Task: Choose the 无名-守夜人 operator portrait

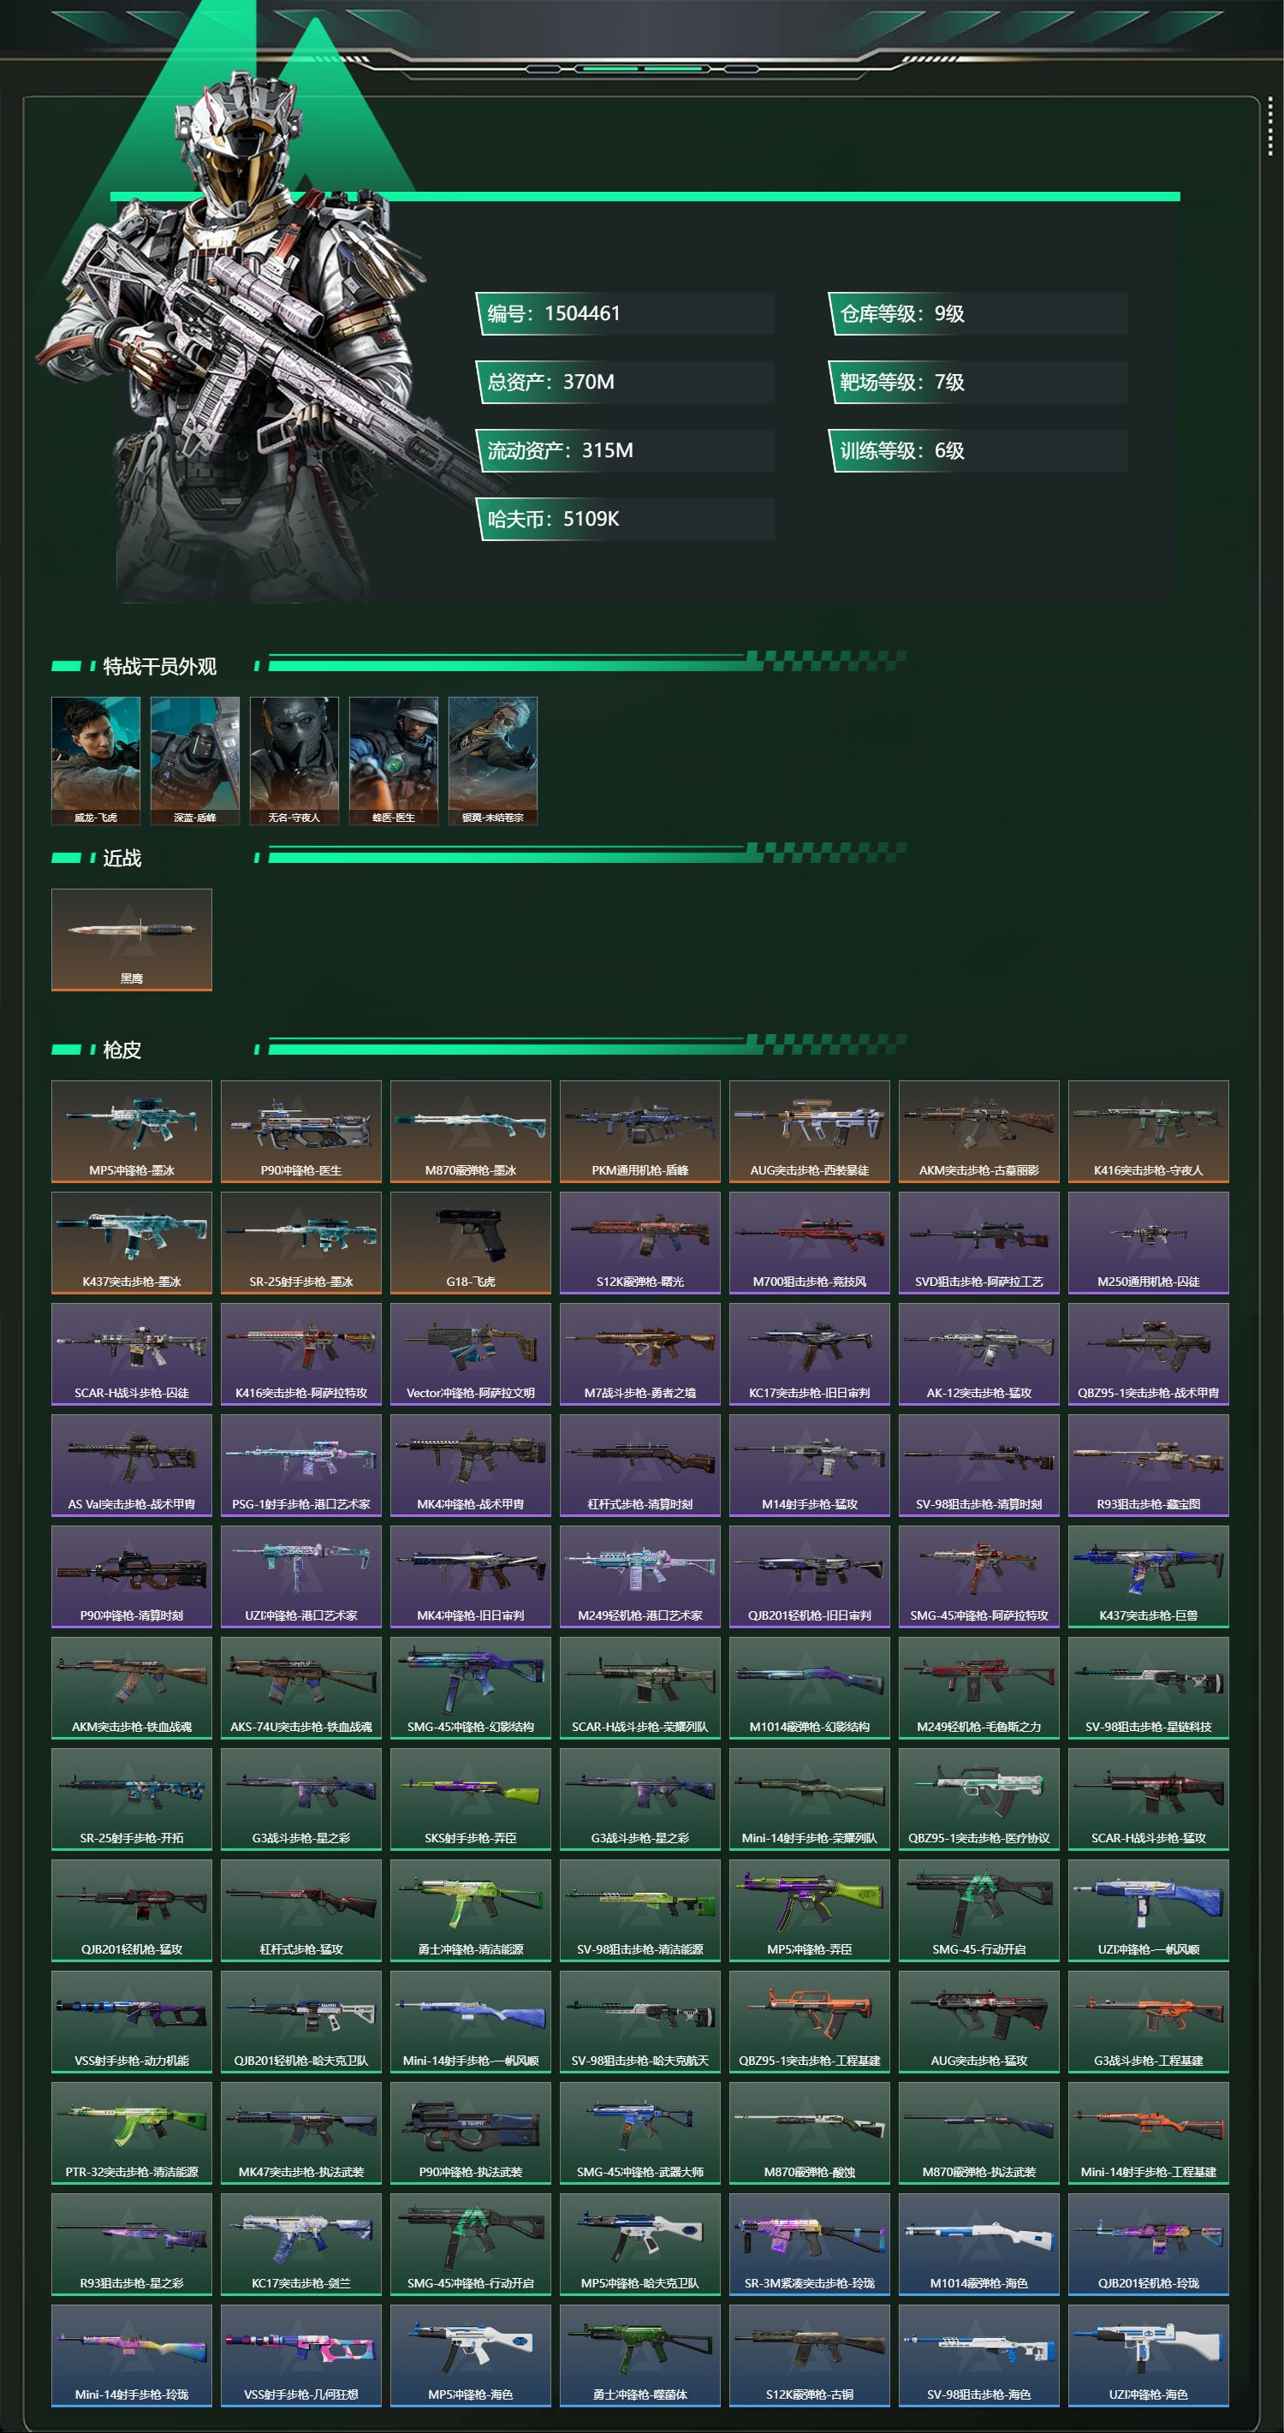Action: click(x=294, y=761)
